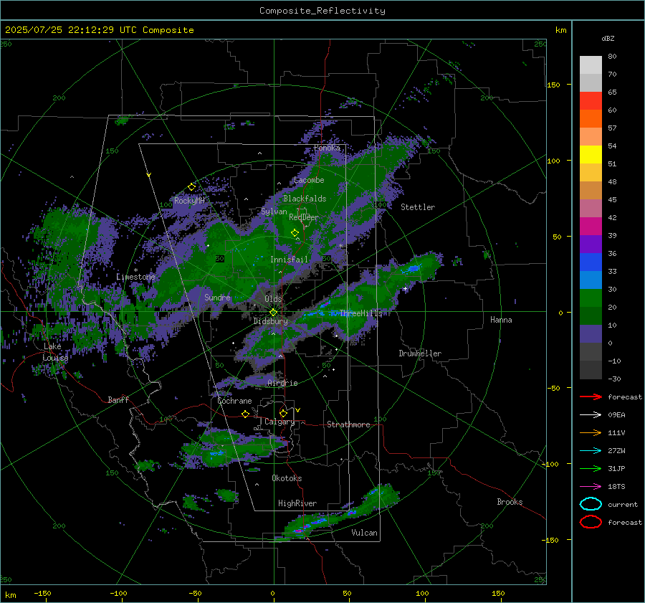This screenshot has height=603, width=645.
Task: Click the Vulcan label
Action: pos(365,533)
